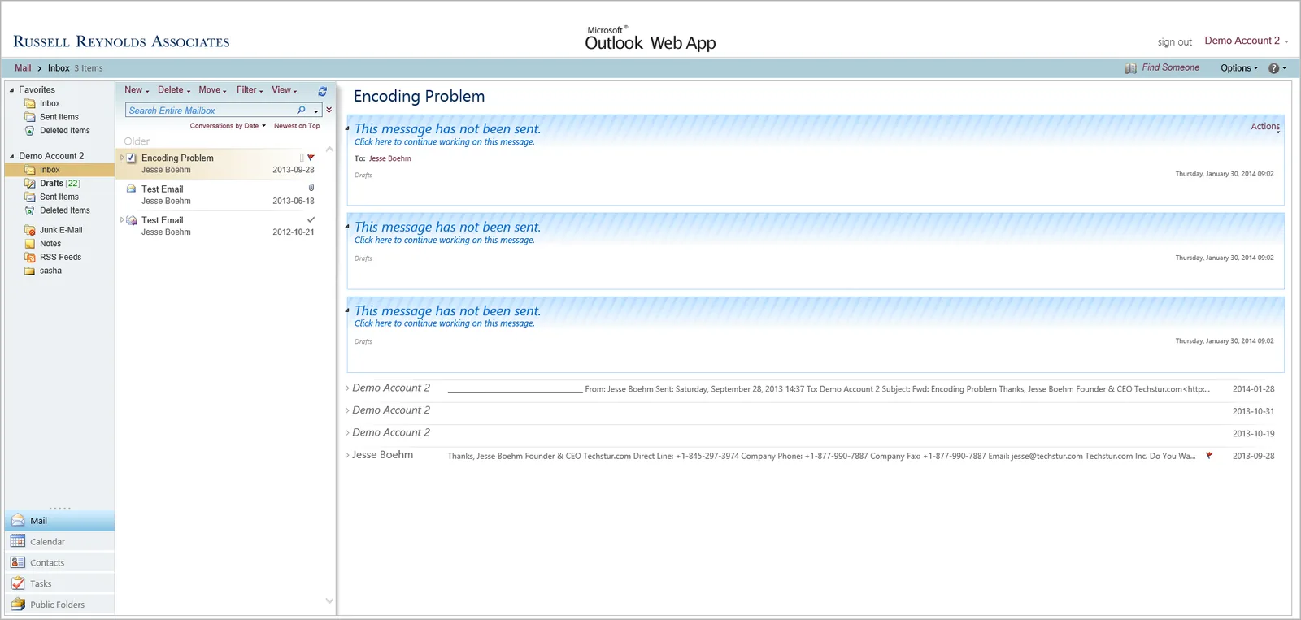
Task: Open the Move dropdown menu
Action: pos(212,90)
